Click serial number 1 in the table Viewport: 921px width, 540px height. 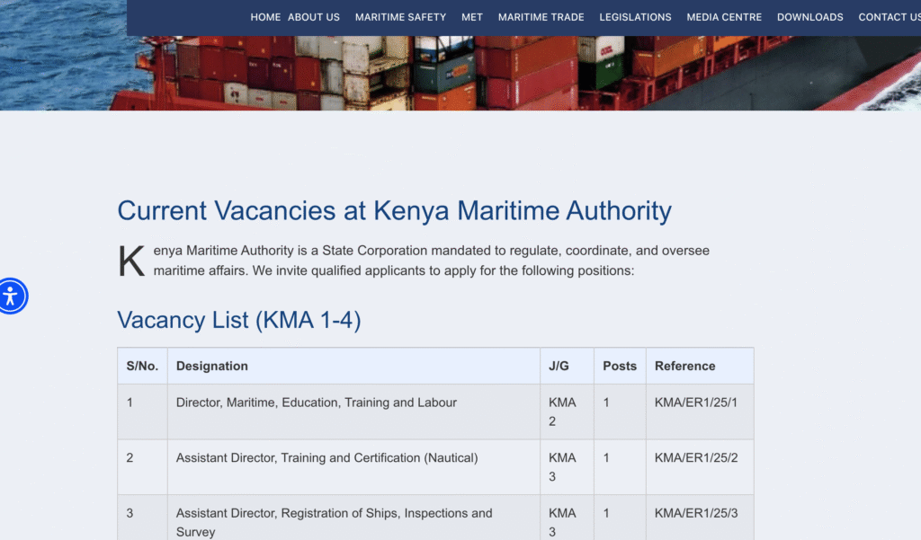[x=130, y=403]
